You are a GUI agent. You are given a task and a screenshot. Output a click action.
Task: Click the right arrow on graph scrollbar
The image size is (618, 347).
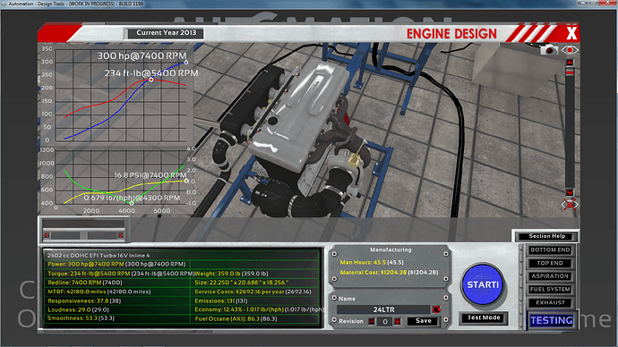click(121, 235)
